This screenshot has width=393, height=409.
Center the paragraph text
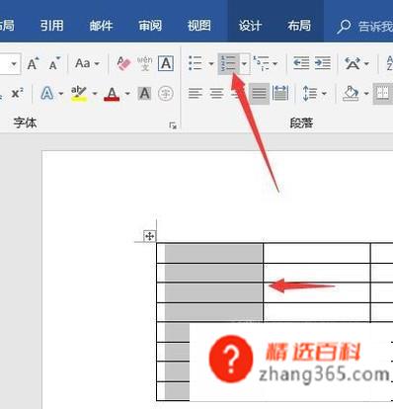216,94
